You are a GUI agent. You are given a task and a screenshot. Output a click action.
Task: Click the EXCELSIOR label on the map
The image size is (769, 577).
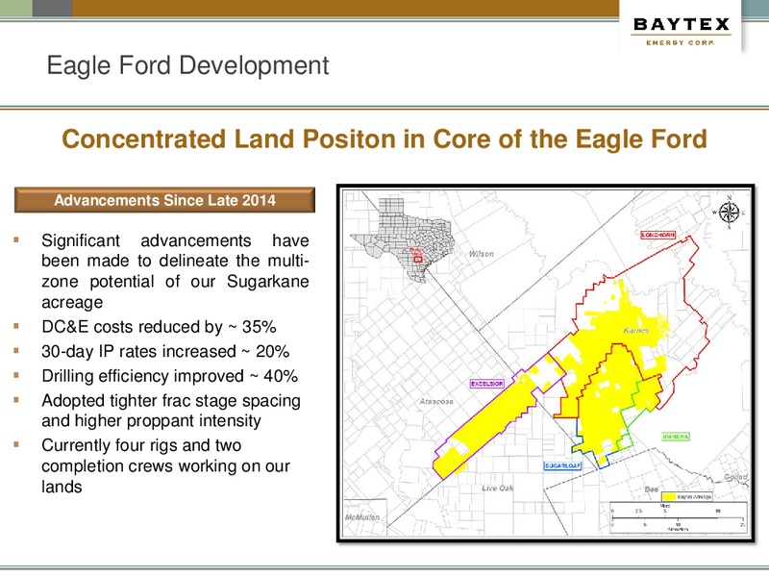tap(487, 383)
